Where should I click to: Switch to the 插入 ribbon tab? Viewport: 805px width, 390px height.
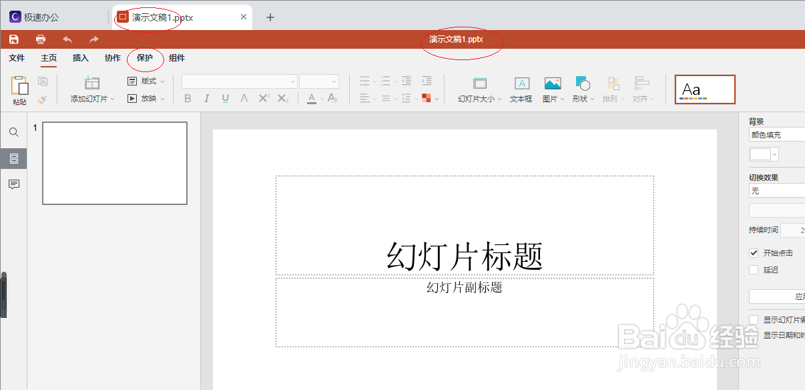(80, 58)
